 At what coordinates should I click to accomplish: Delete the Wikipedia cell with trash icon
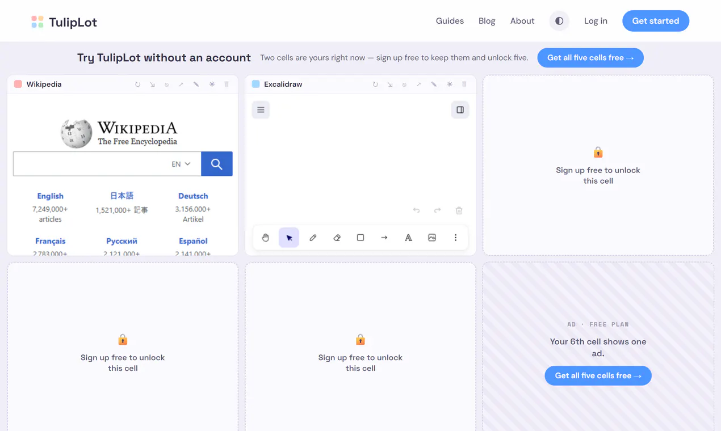tap(227, 84)
